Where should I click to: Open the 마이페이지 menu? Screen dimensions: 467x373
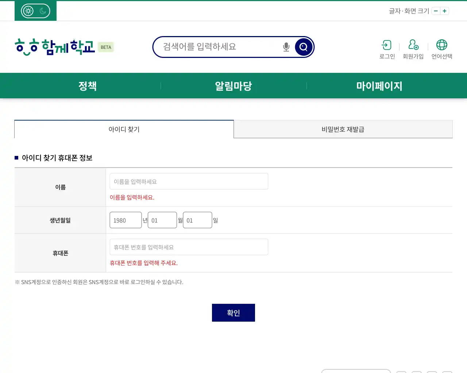[x=379, y=86]
